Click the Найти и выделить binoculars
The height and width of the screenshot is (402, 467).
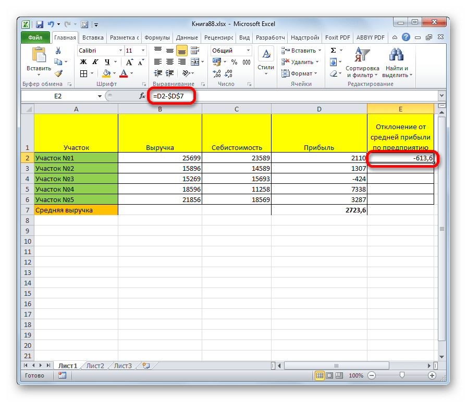[397, 62]
